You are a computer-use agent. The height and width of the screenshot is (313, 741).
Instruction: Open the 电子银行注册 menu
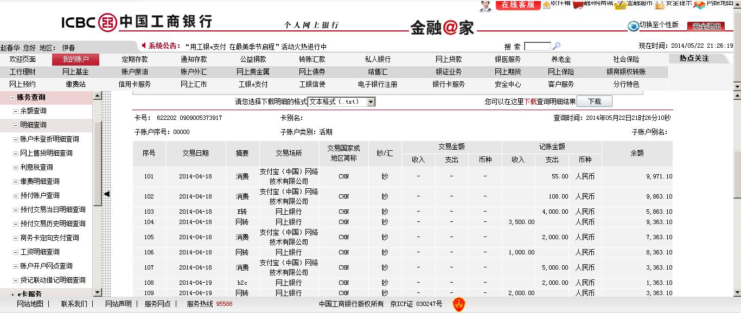(x=378, y=84)
